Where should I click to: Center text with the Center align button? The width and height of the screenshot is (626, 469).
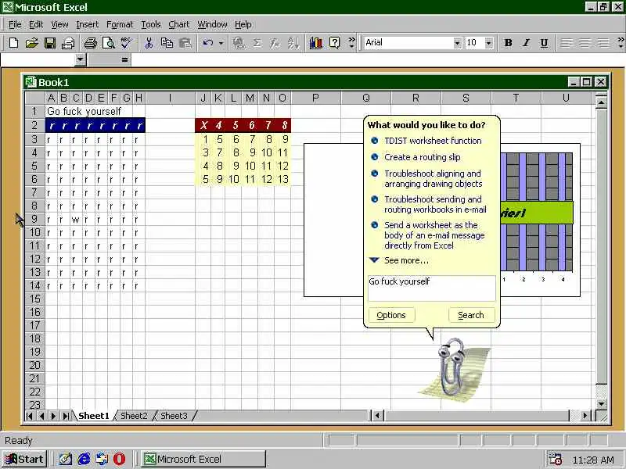tap(585, 43)
